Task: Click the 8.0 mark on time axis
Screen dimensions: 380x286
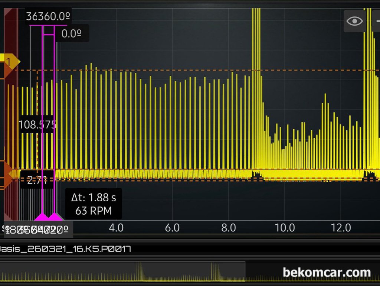Action: tap(228, 228)
